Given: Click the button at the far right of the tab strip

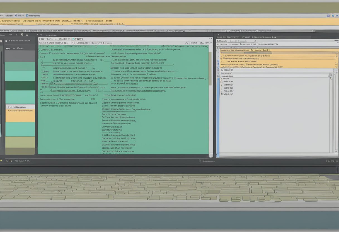Looking at the screenshot, I should coord(210,39).
